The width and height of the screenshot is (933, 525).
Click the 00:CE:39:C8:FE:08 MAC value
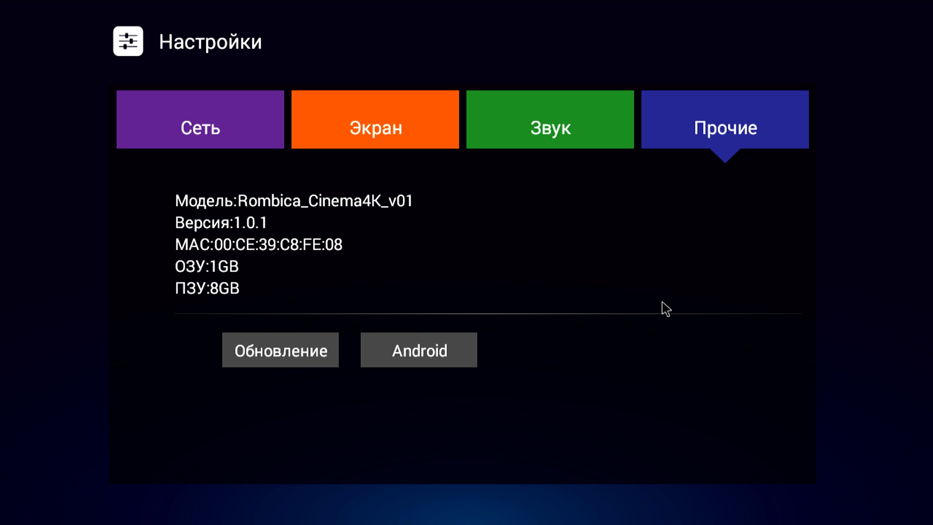[x=278, y=245]
